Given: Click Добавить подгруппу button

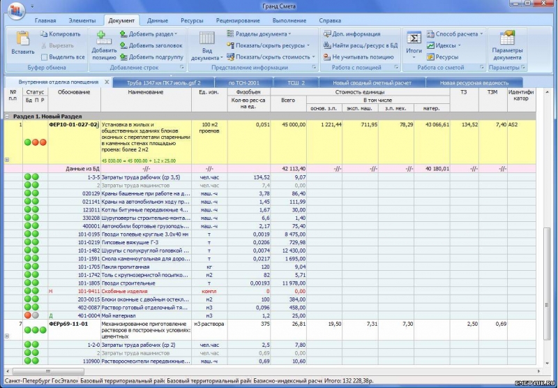Looking at the screenshot, I should click(x=153, y=57).
